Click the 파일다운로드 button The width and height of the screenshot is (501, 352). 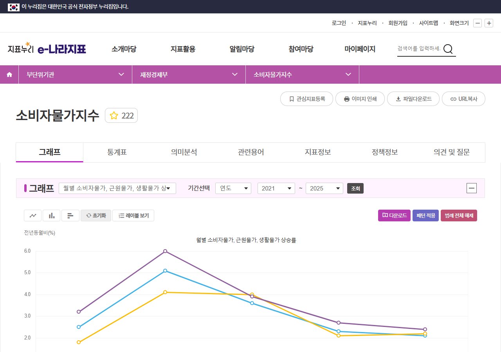click(413, 99)
